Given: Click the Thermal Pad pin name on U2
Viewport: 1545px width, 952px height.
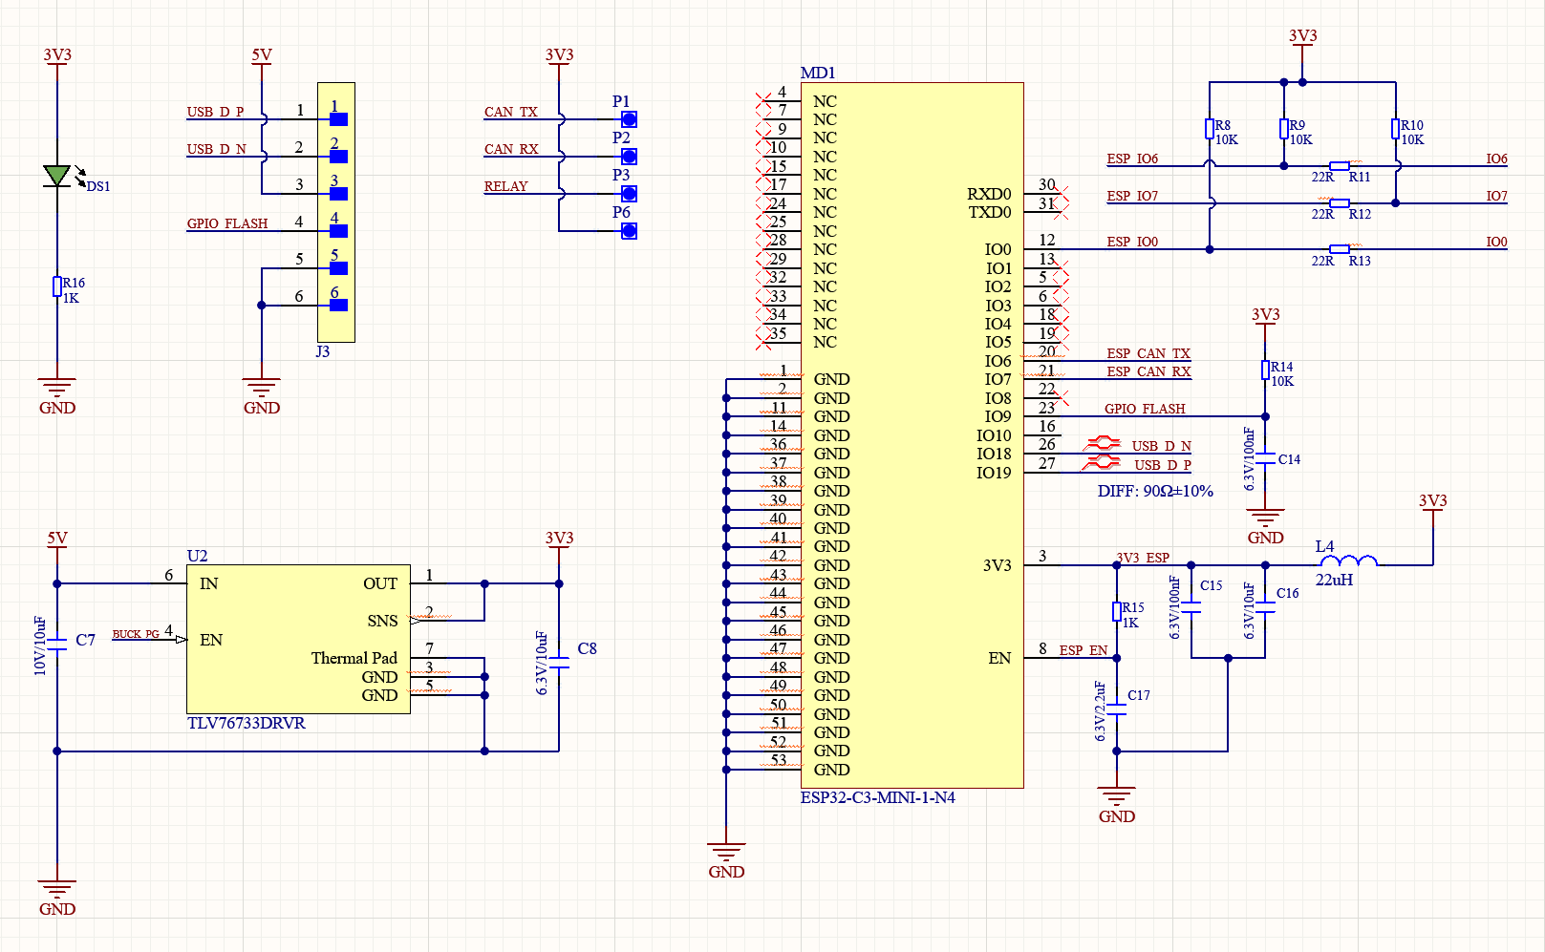Looking at the screenshot, I should click(x=354, y=658).
